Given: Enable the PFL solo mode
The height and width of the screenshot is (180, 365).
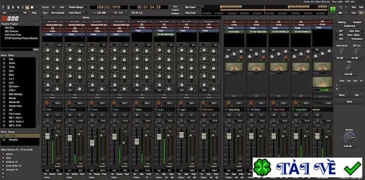Looking at the screenshot, I should (341, 35).
